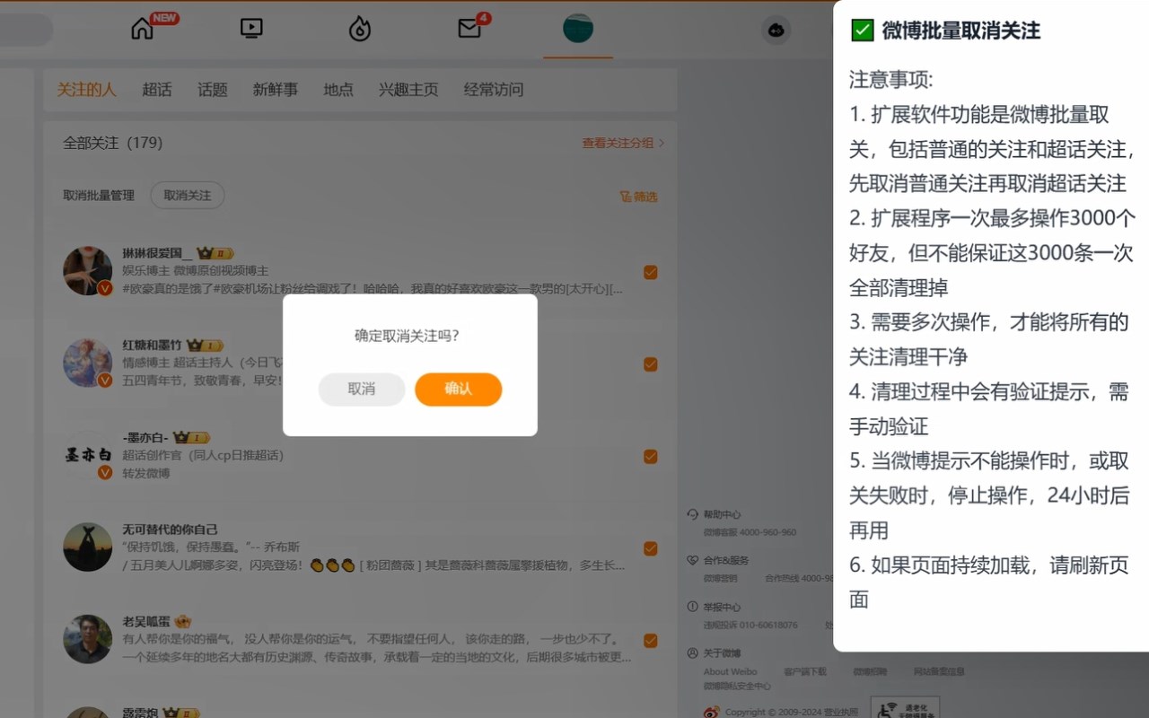Uncheck the checkbox for 老吴呱蛋
The width and height of the screenshot is (1149, 718).
[651, 640]
